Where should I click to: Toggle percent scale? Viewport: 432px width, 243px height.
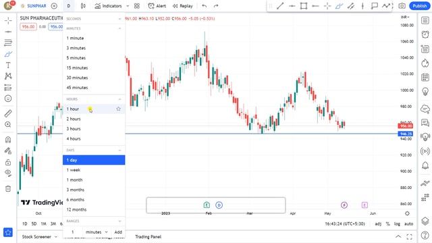pos(388,224)
